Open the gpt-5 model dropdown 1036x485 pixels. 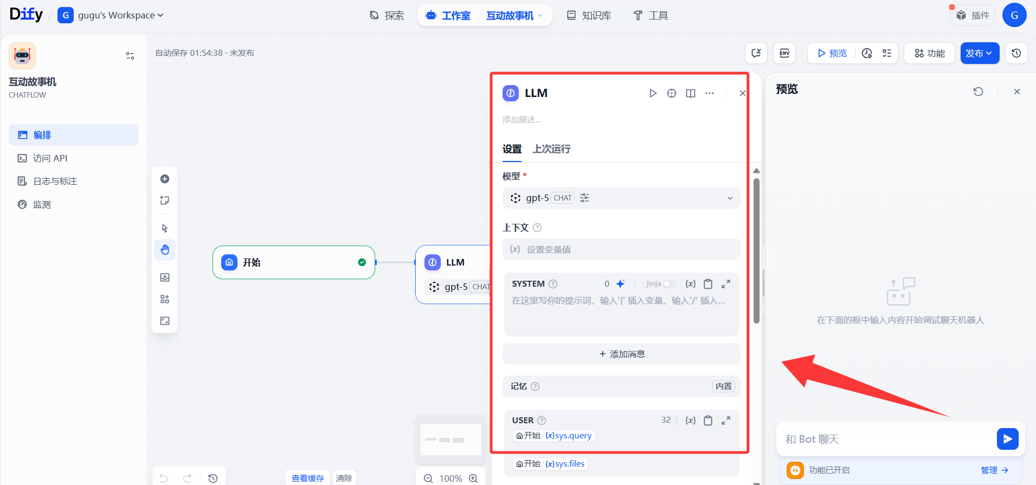[x=621, y=198]
